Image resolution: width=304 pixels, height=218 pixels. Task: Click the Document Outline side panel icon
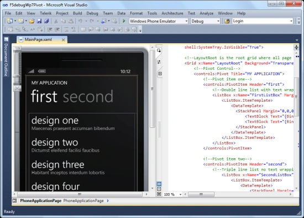click(6, 39)
